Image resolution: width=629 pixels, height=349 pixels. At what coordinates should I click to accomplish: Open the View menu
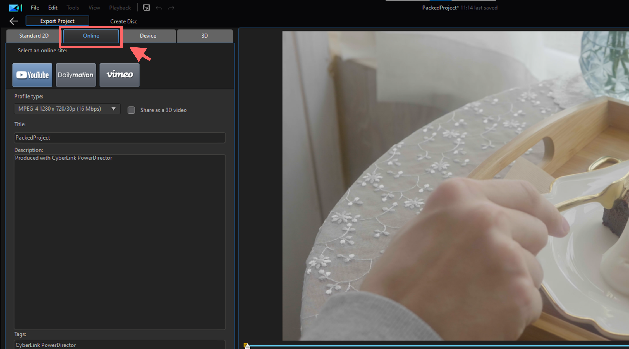pos(94,8)
